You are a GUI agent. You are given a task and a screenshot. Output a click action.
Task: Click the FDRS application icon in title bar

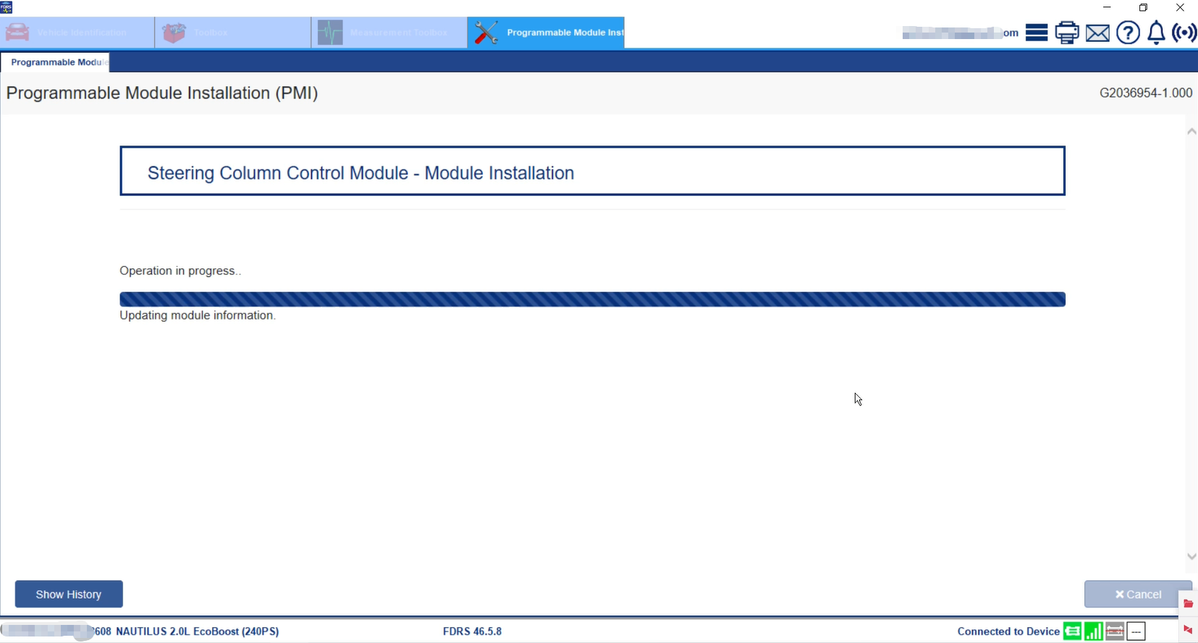coord(7,7)
